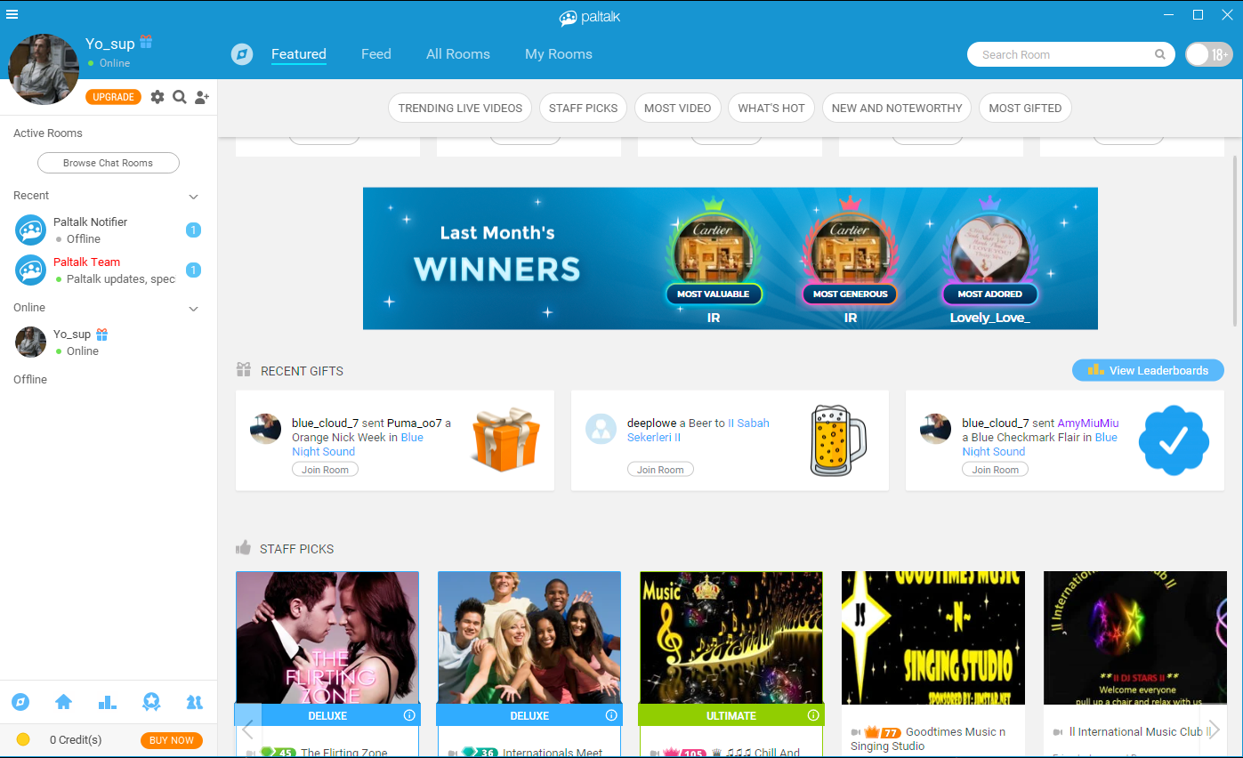Open the leaderboard bars icon in bottom bar

click(x=108, y=702)
